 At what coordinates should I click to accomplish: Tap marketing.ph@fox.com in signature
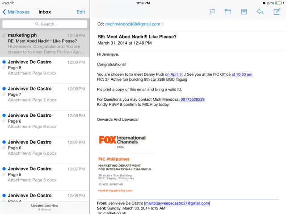click(x=115, y=190)
